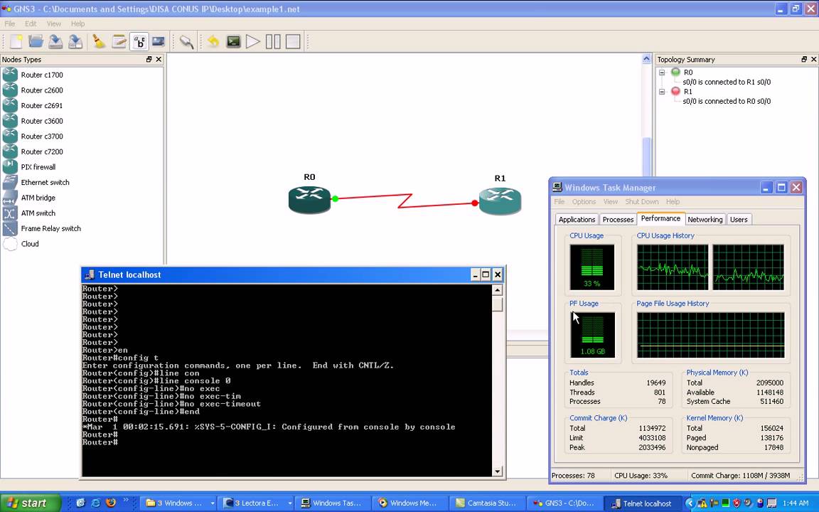Screen dimensions: 819x512
Task: Pause all routers with the pause button
Action: (273, 41)
